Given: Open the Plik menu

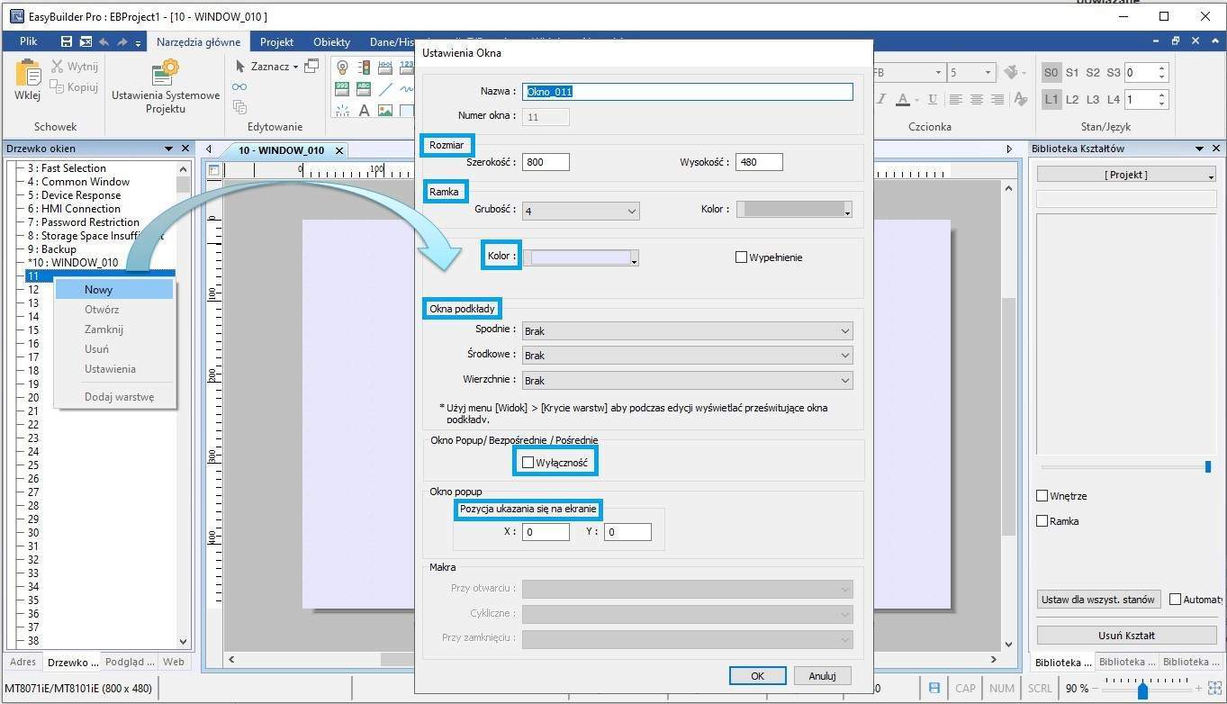Looking at the screenshot, I should pos(28,41).
